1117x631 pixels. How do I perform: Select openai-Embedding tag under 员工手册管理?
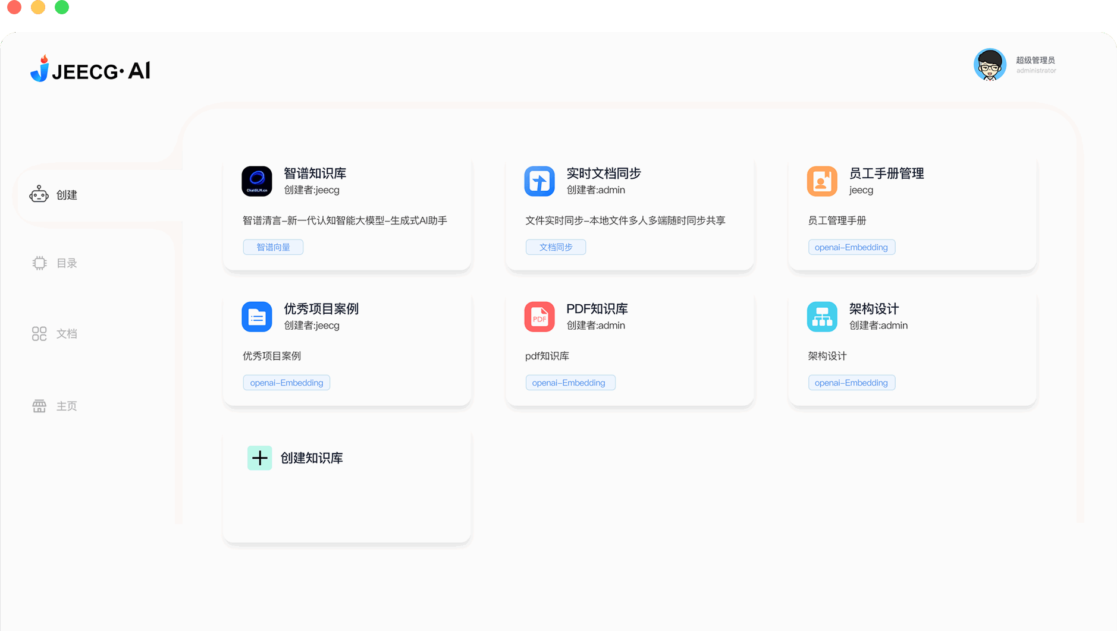pos(851,247)
